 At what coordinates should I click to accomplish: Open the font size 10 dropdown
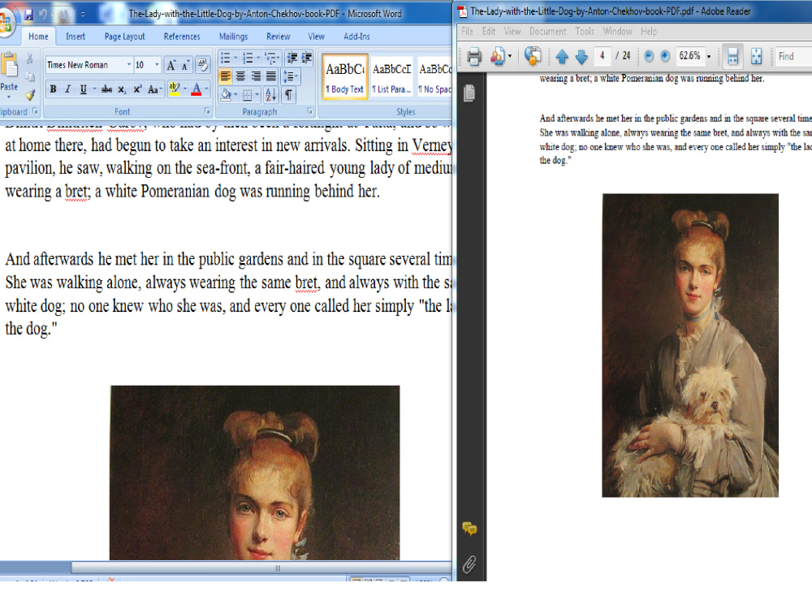[x=157, y=65]
